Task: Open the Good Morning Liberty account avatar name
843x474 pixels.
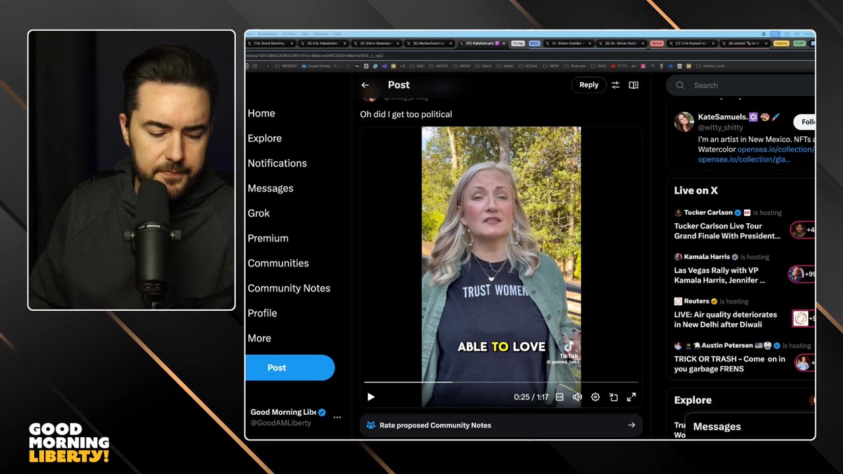Action: pyautogui.click(x=284, y=412)
